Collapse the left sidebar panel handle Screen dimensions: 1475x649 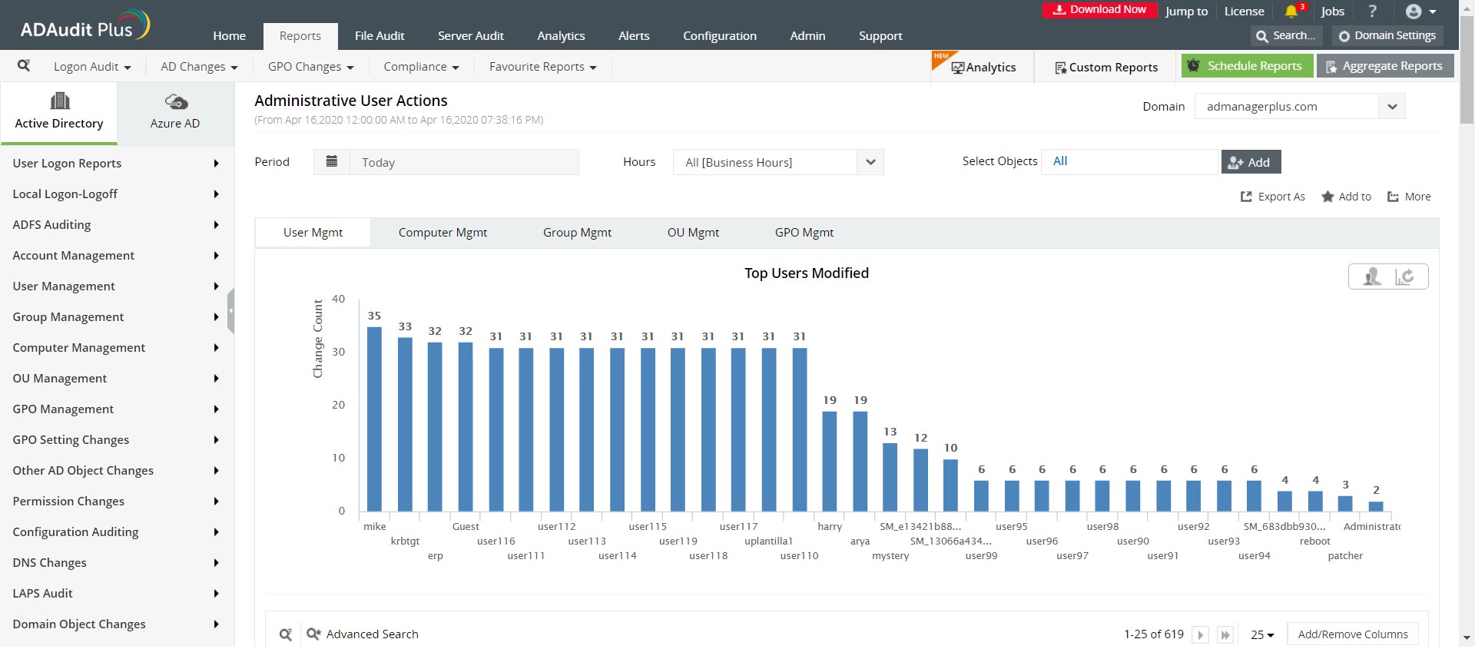pos(230,311)
